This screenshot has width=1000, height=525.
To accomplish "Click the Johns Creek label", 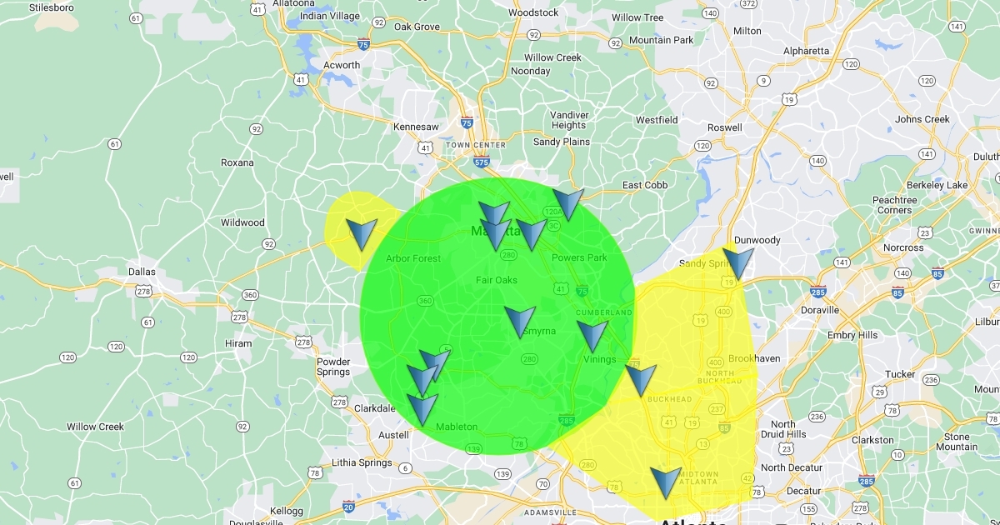I will click(922, 119).
